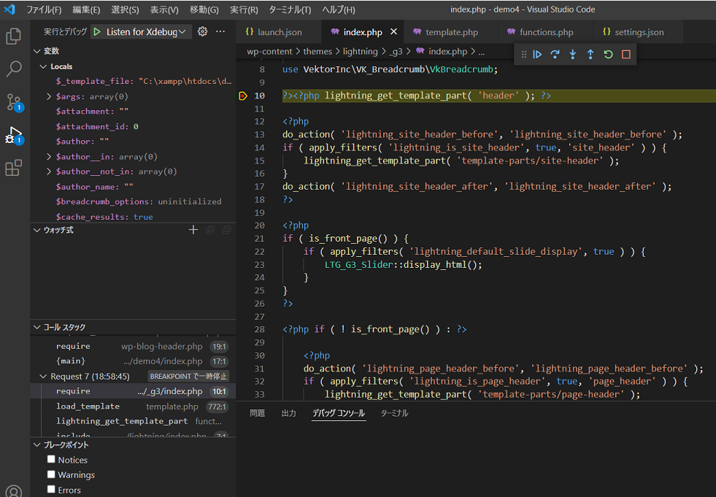Click Continue in the debug toolbar
The width and height of the screenshot is (716, 497).
click(537, 54)
